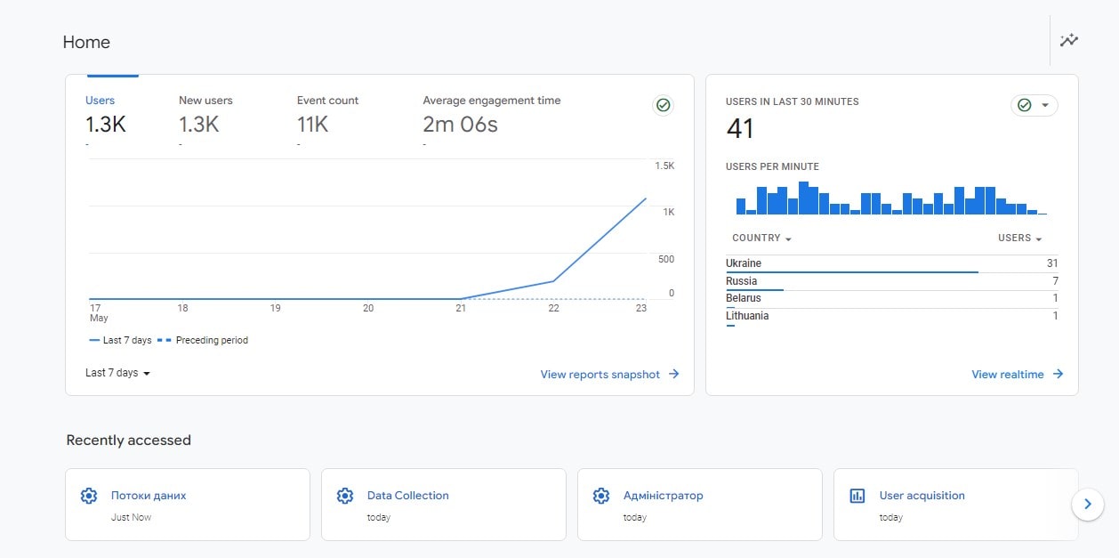Click the Lithuania country row
The height and width of the screenshot is (558, 1119).
(892, 317)
